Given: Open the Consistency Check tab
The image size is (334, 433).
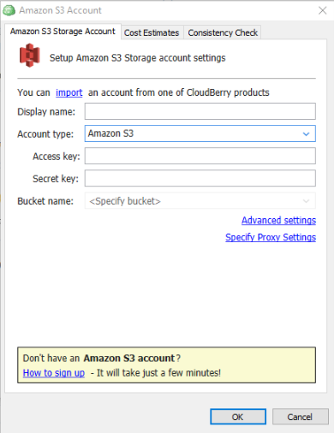Looking at the screenshot, I should tap(223, 33).
